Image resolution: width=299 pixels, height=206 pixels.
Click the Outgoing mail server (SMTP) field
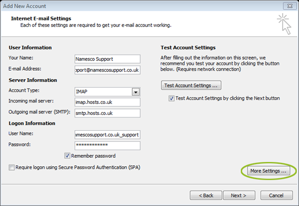[108, 113]
